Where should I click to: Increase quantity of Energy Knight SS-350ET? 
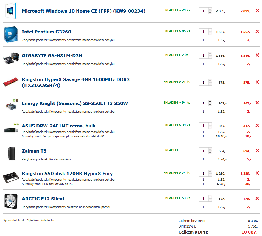click(x=210, y=102)
